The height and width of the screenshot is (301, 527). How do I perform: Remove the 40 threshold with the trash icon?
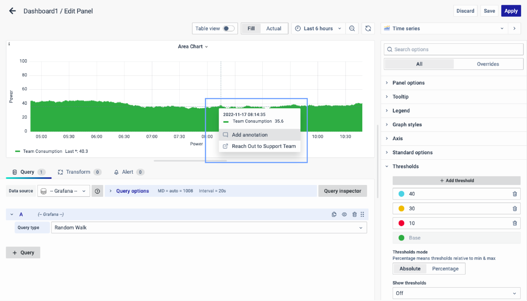coord(515,194)
